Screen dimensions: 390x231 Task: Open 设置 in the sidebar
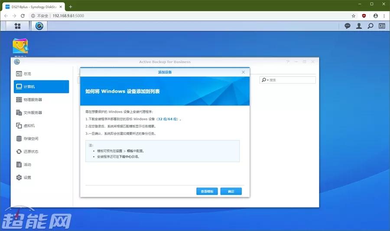coord(41,177)
